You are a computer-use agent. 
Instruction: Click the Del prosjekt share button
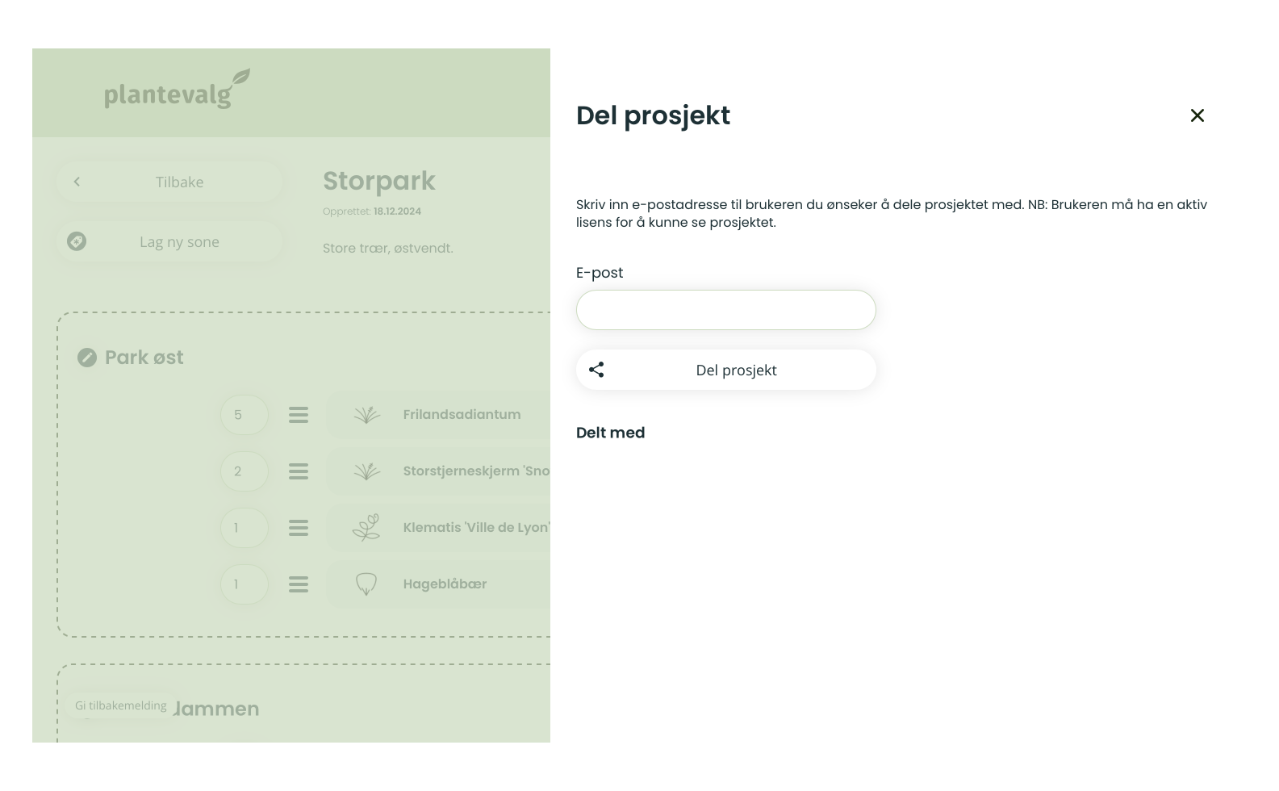[725, 370]
